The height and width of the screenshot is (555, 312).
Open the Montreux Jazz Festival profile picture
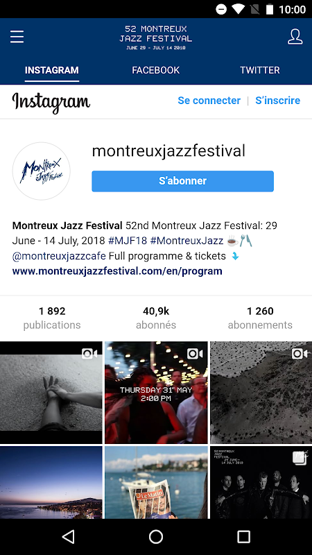pyautogui.click(x=42, y=171)
